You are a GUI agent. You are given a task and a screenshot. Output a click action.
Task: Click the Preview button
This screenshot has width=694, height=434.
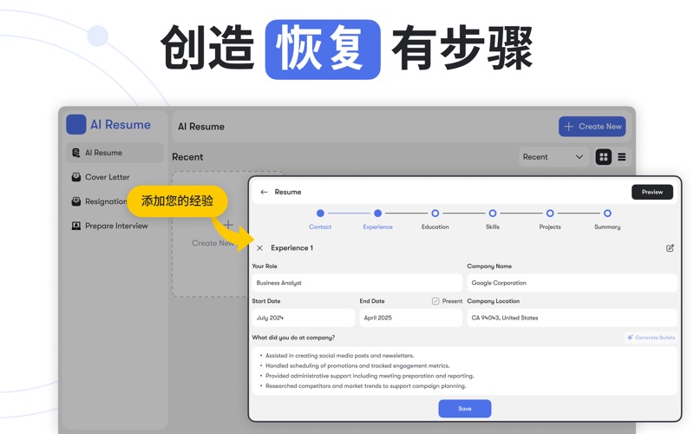click(652, 192)
